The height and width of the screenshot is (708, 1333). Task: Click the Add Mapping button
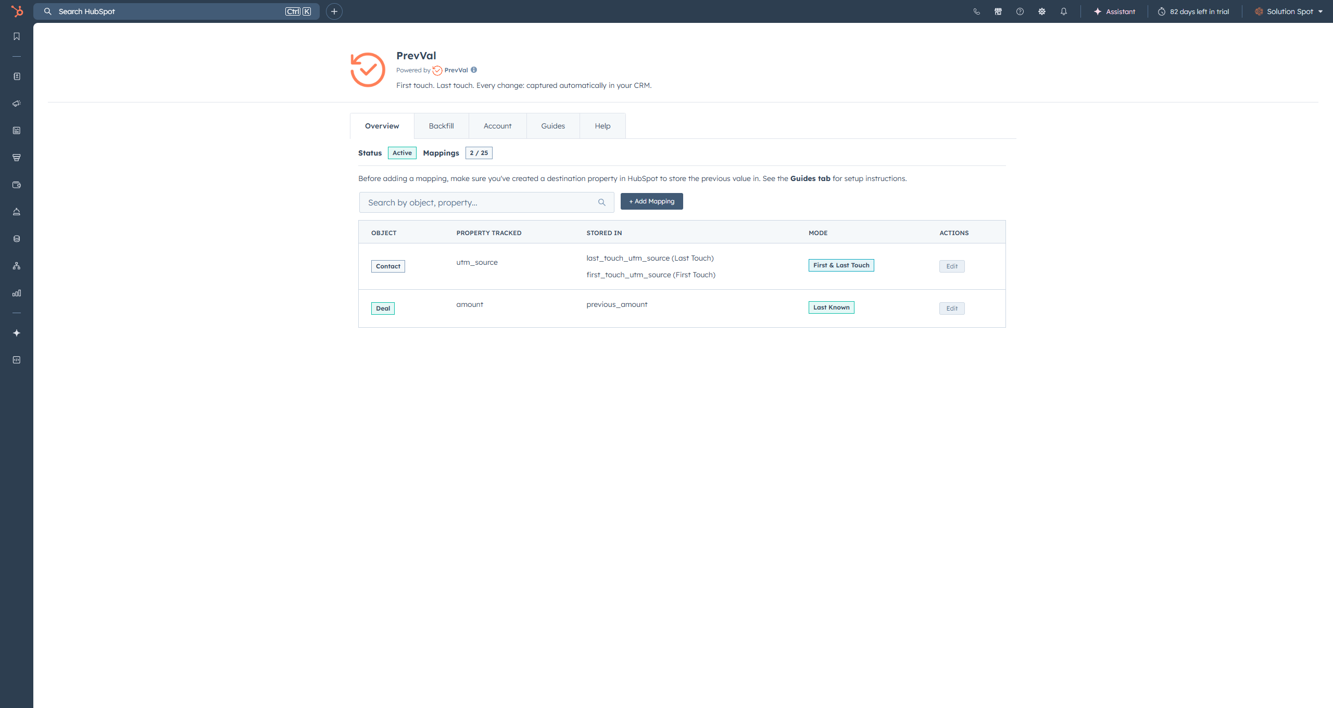tap(651, 201)
